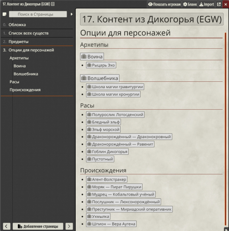Click the orange vertical scrollbar
This screenshot has height=231, width=229.
[x=226, y=128]
